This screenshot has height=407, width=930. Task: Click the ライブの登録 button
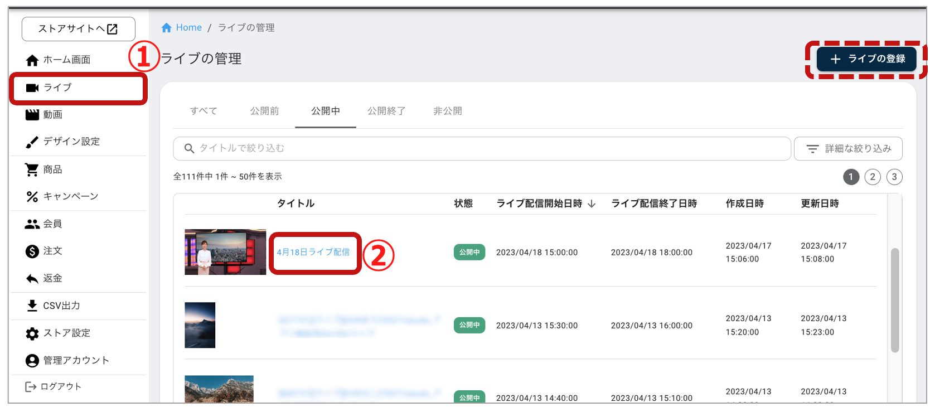point(866,59)
